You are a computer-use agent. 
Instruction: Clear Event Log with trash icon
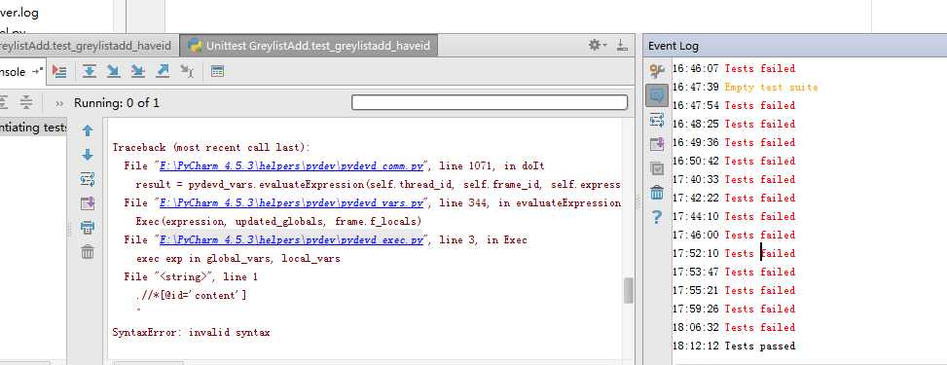657,193
